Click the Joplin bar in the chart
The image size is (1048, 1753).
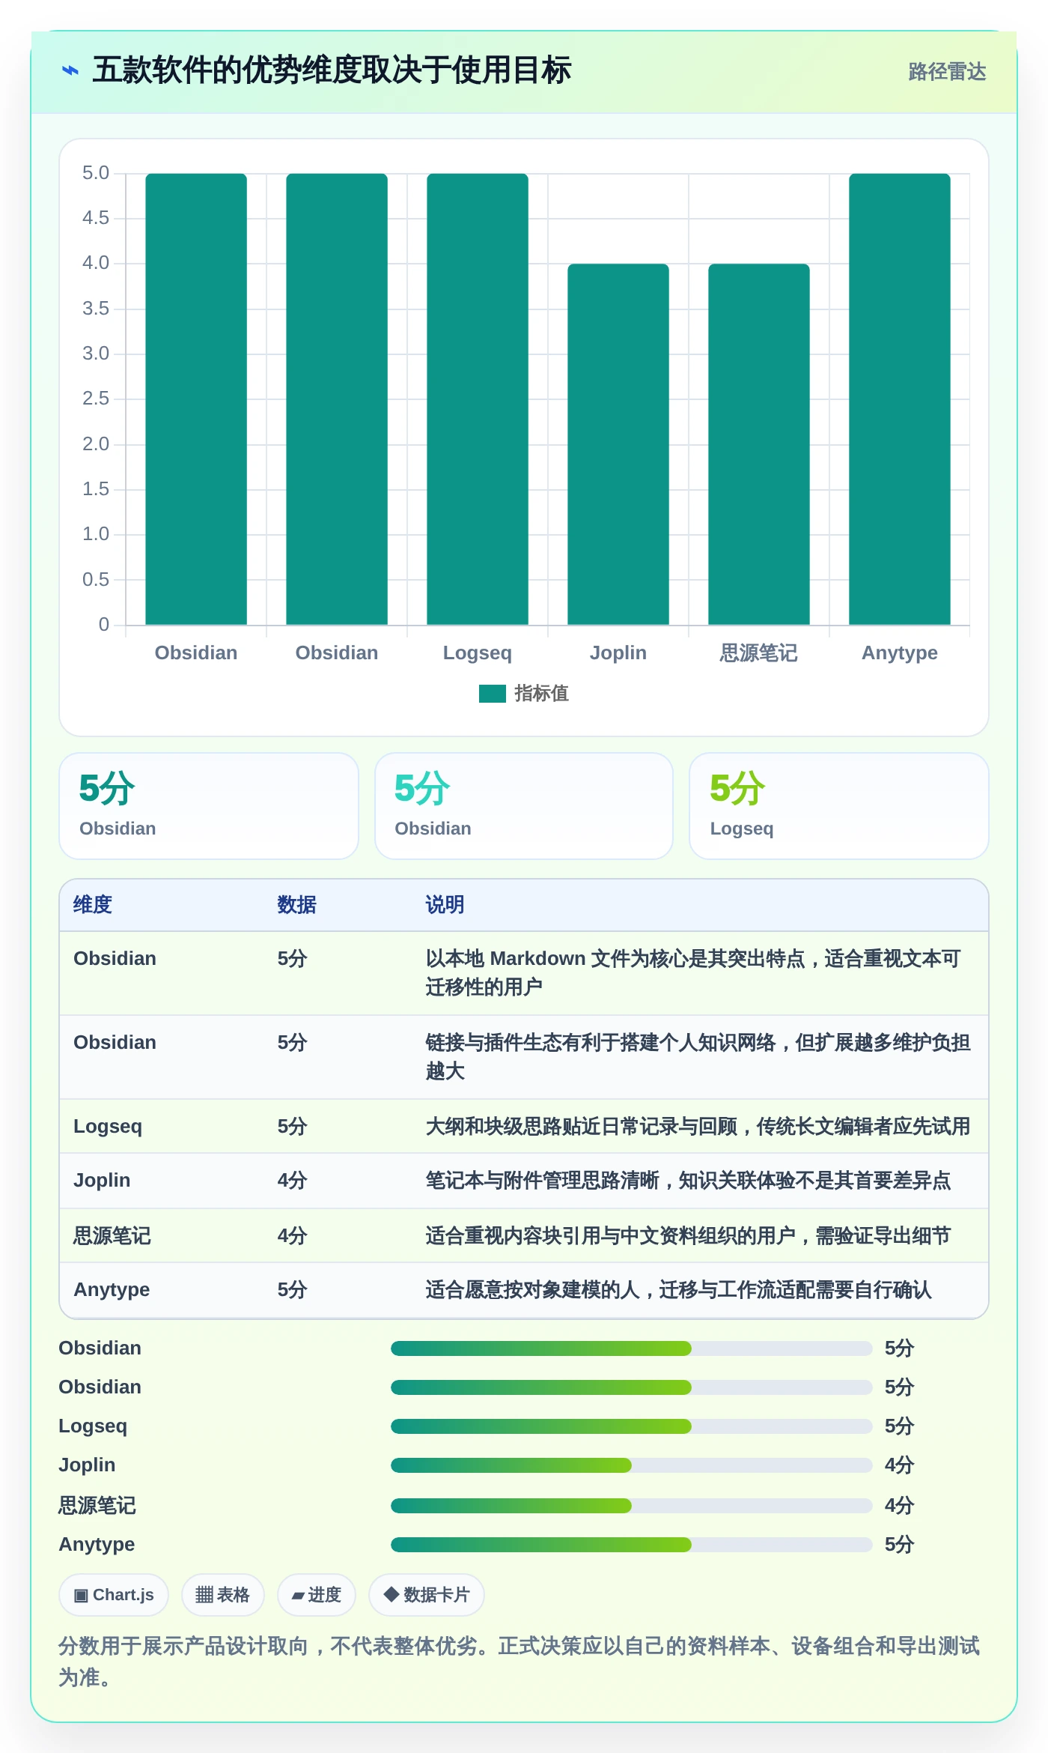[618, 444]
